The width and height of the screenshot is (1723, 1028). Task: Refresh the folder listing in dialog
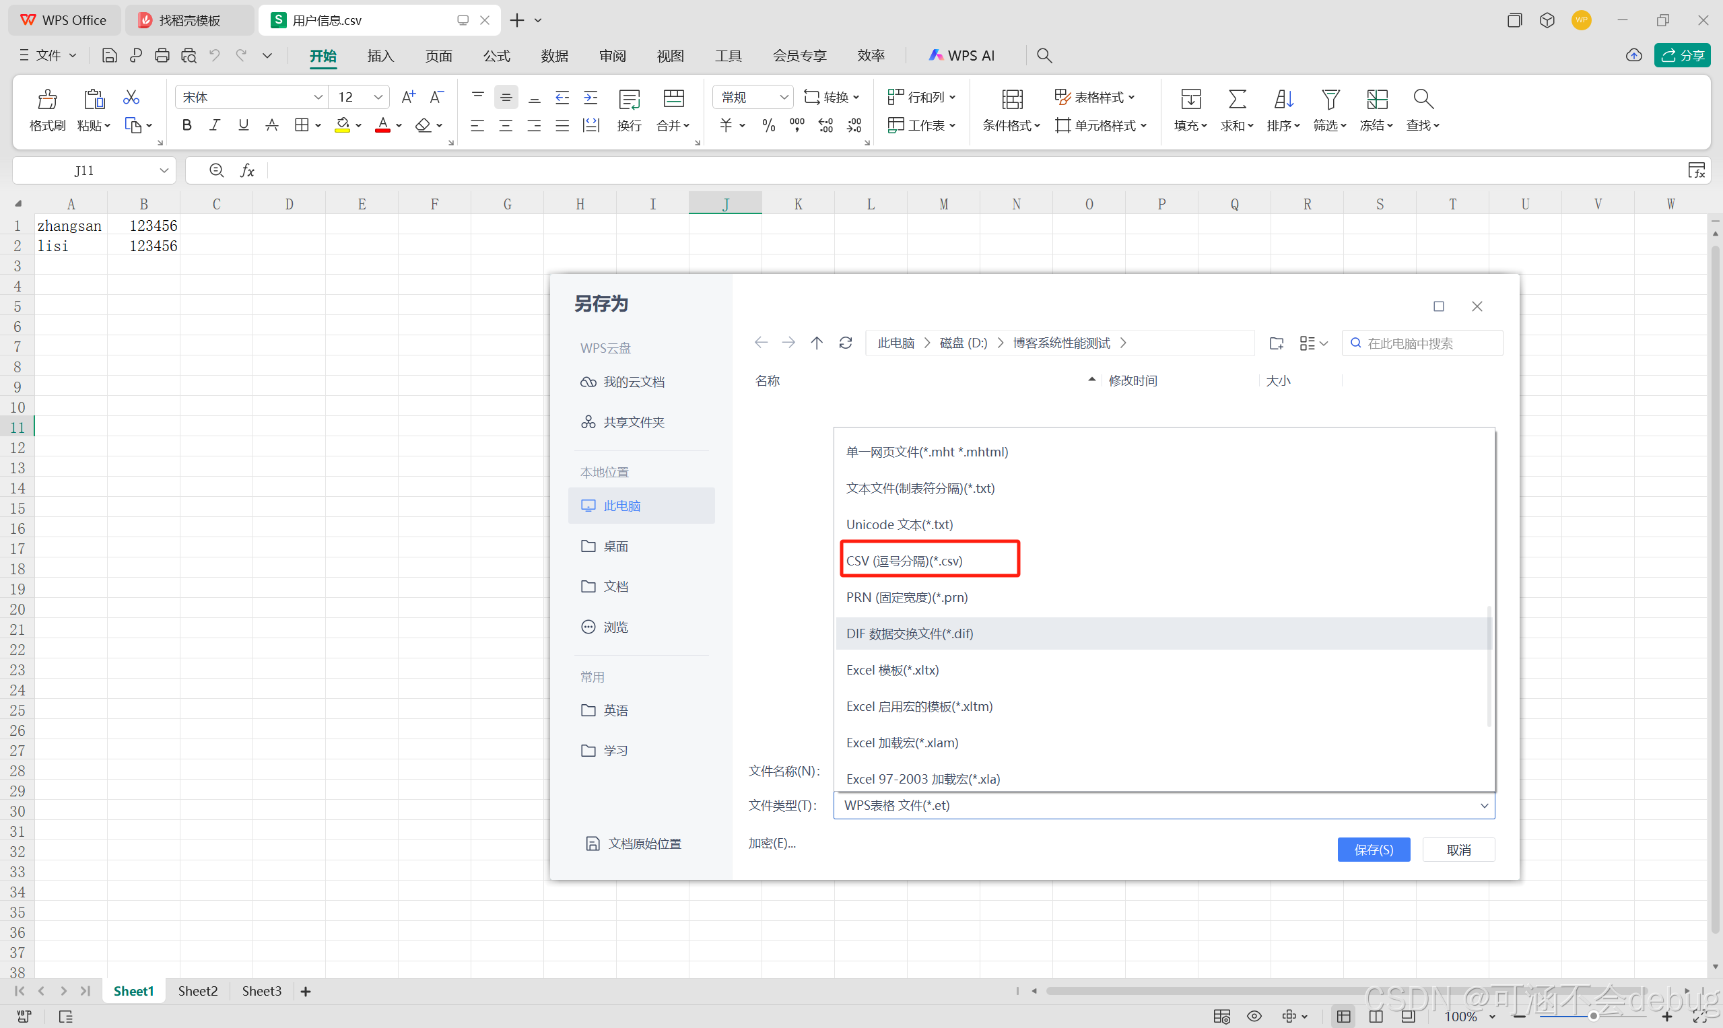845,343
